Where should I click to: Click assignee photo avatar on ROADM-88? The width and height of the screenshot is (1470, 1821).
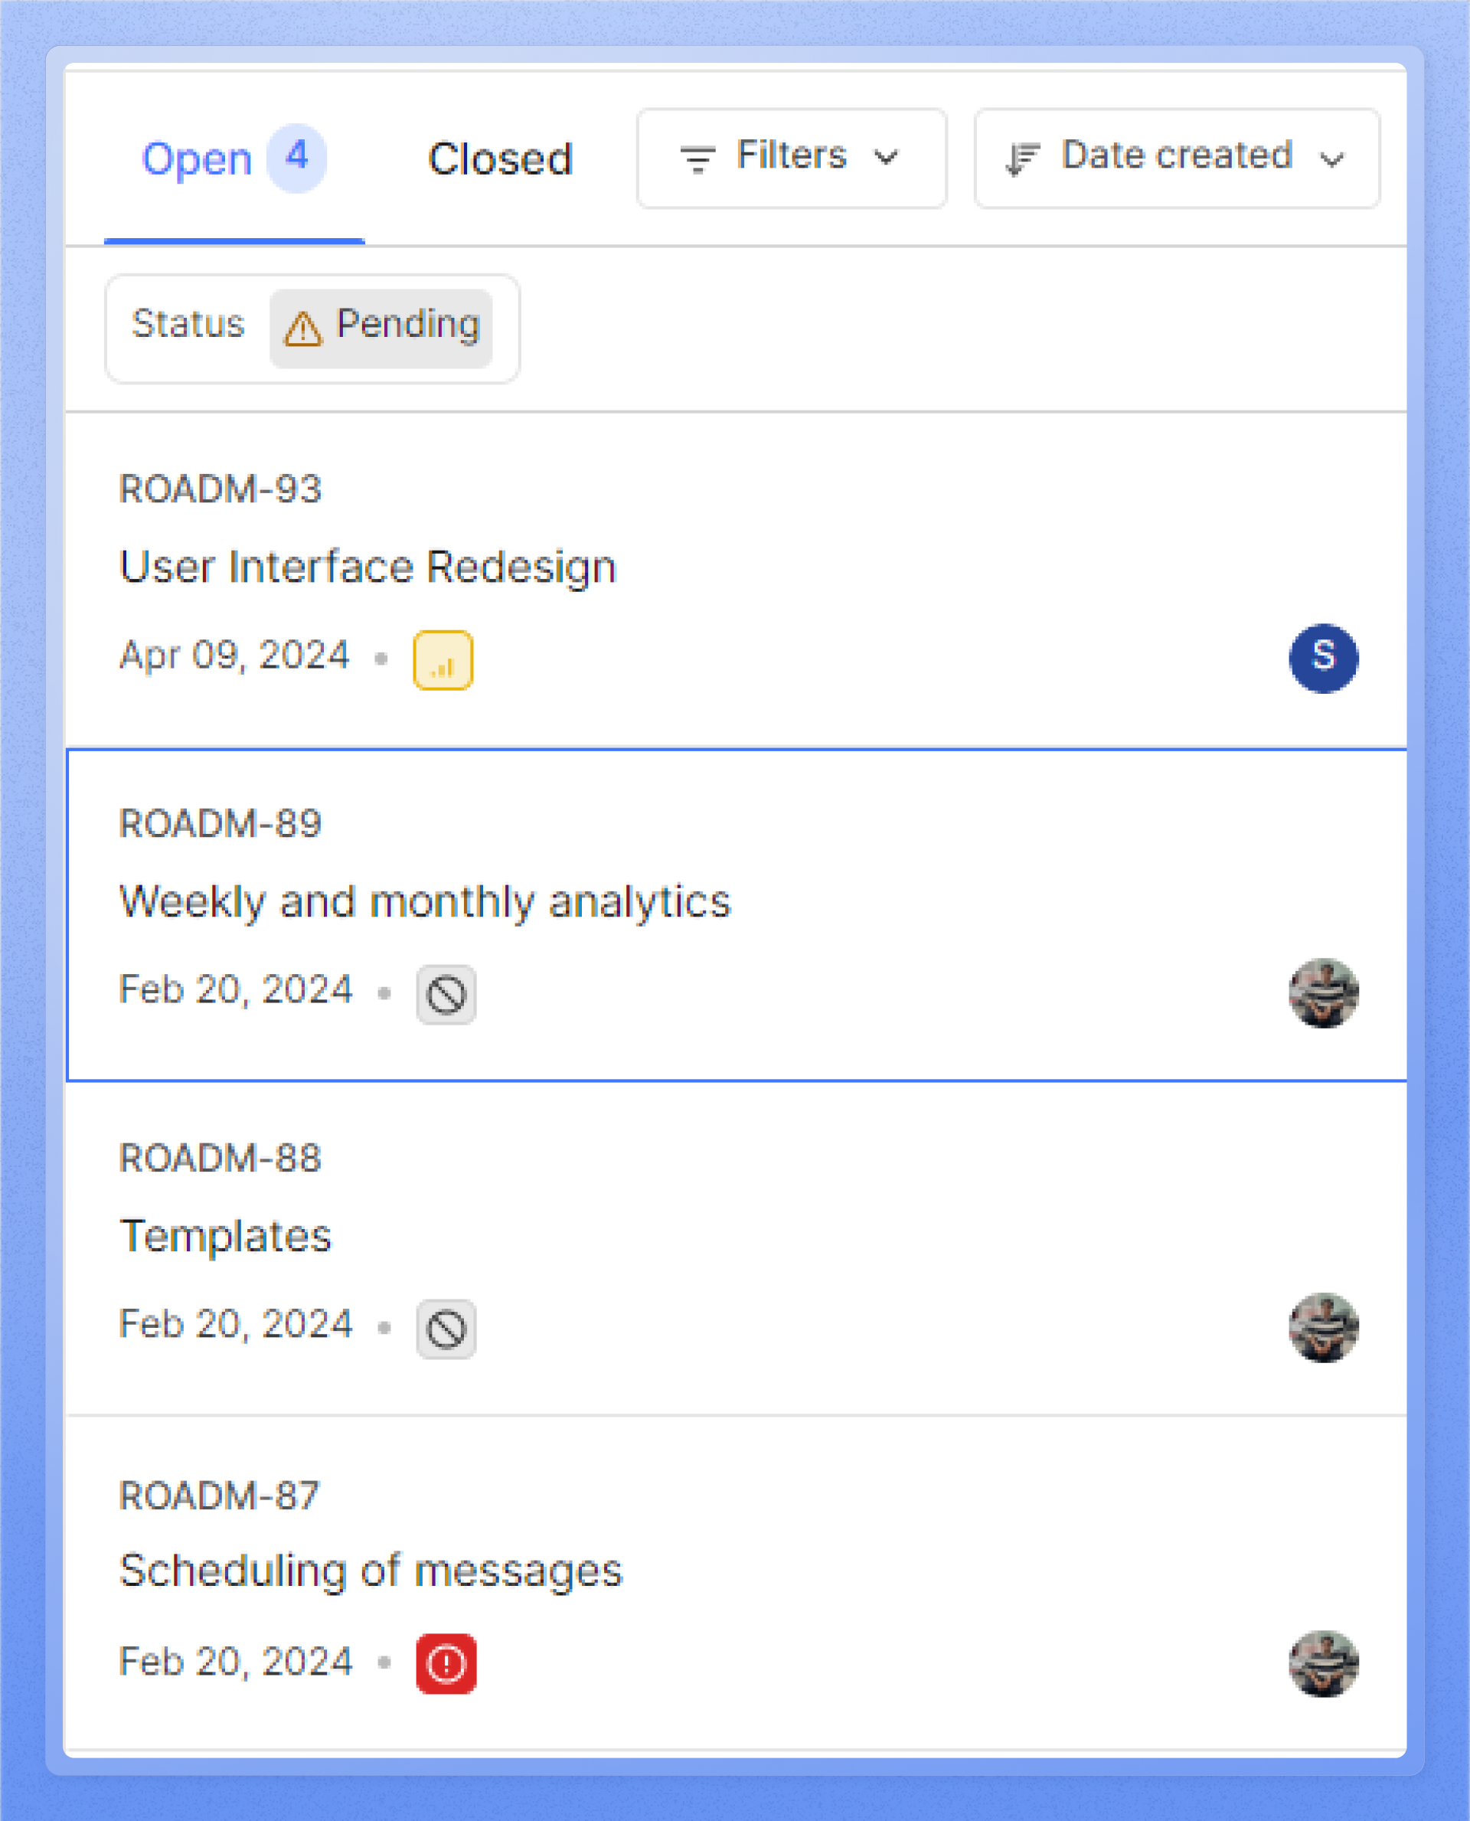pyautogui.click(x=1323, y=1327)
